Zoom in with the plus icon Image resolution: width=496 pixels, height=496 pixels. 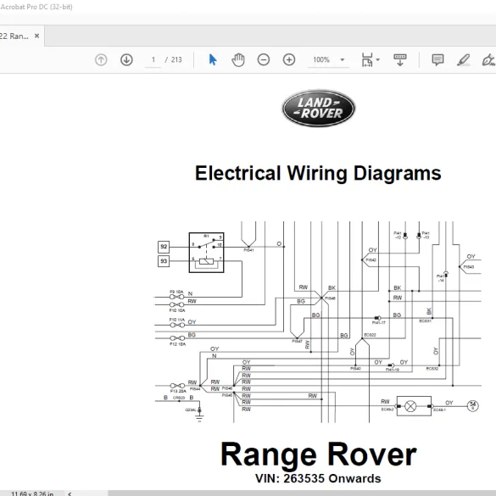click(289, 60)
